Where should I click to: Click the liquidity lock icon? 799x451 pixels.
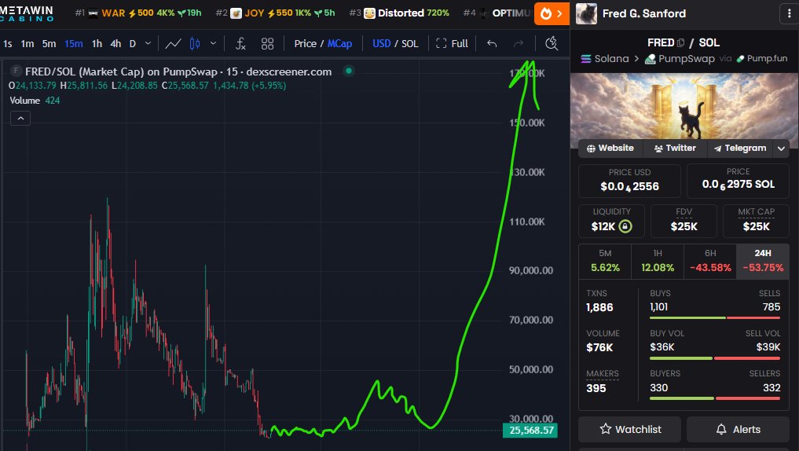coord(625,226)
